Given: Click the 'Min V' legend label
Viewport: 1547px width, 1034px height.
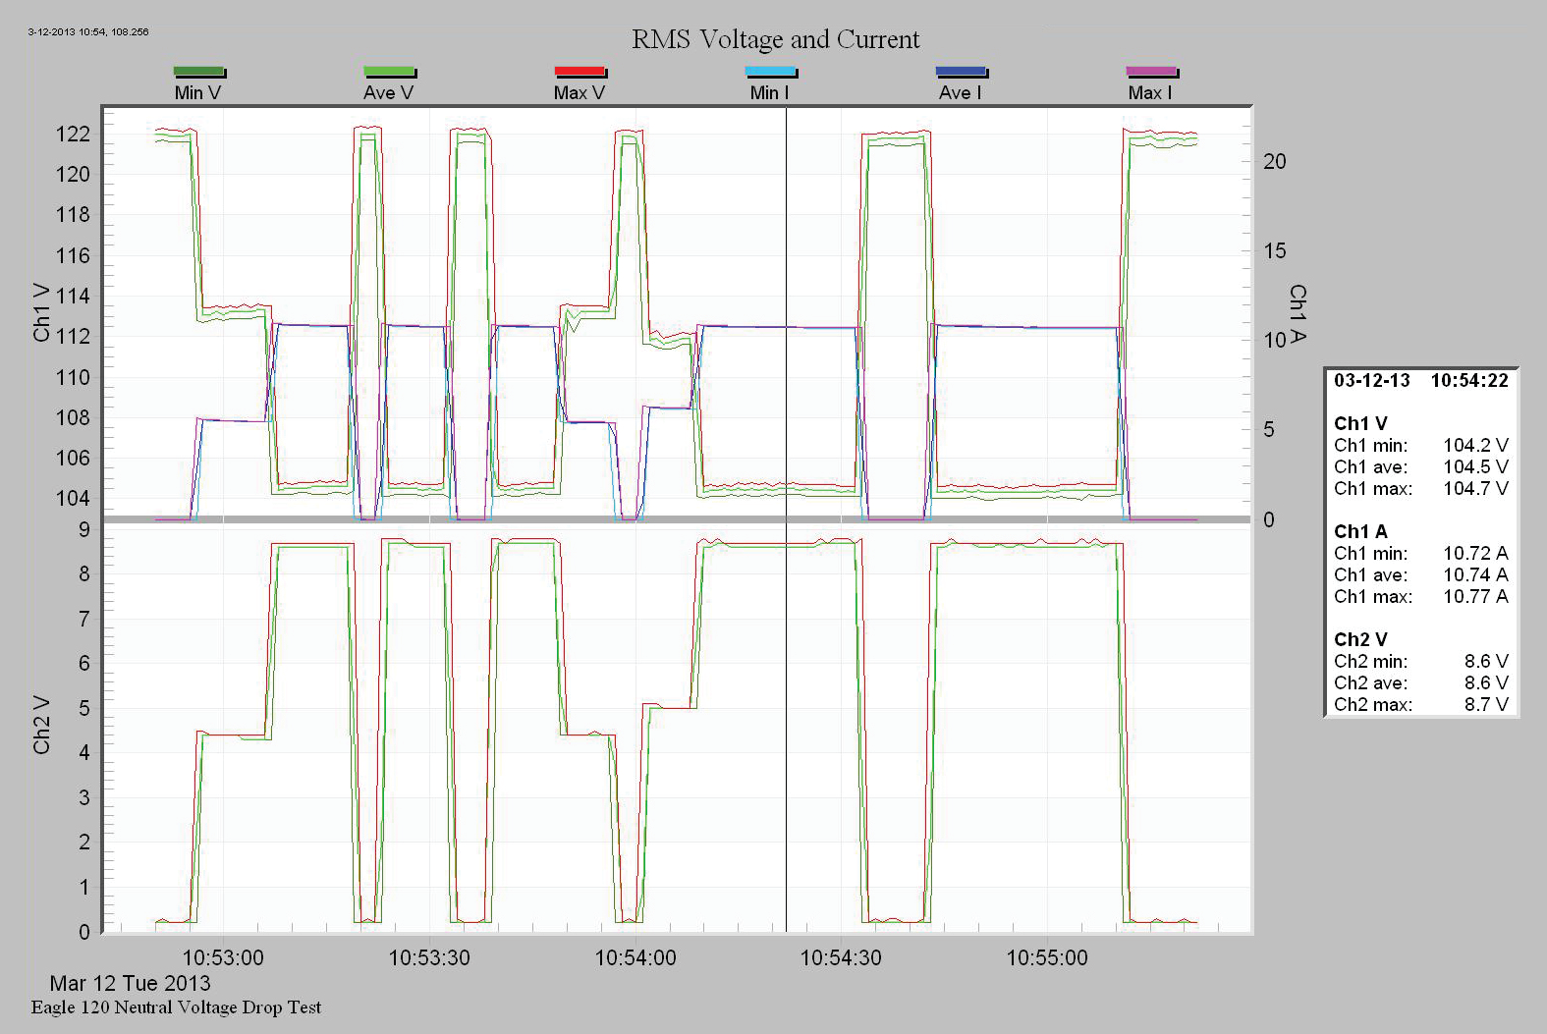Looking at the screenshot, I should pos(197,92).
